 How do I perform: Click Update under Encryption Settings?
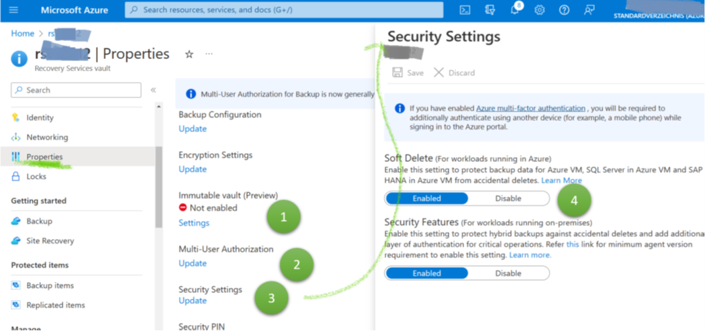click(193, 169)
